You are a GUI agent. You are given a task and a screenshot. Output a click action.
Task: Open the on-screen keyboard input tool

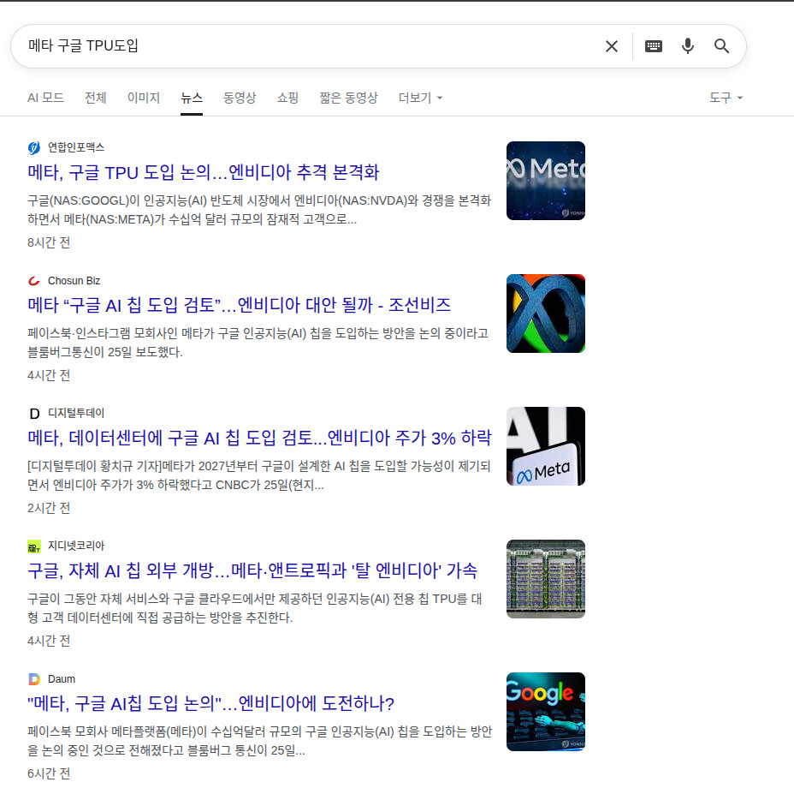click(x=653, y=46)
